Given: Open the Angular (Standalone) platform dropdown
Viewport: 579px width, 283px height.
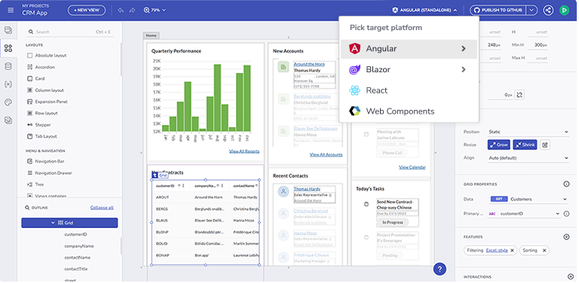Looking at the screenshot, I should coord(425,11).
